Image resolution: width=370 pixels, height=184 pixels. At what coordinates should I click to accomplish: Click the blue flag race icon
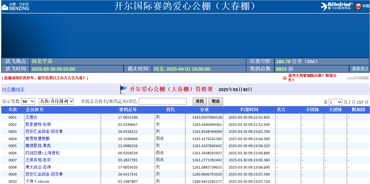(x=123, y=89)
